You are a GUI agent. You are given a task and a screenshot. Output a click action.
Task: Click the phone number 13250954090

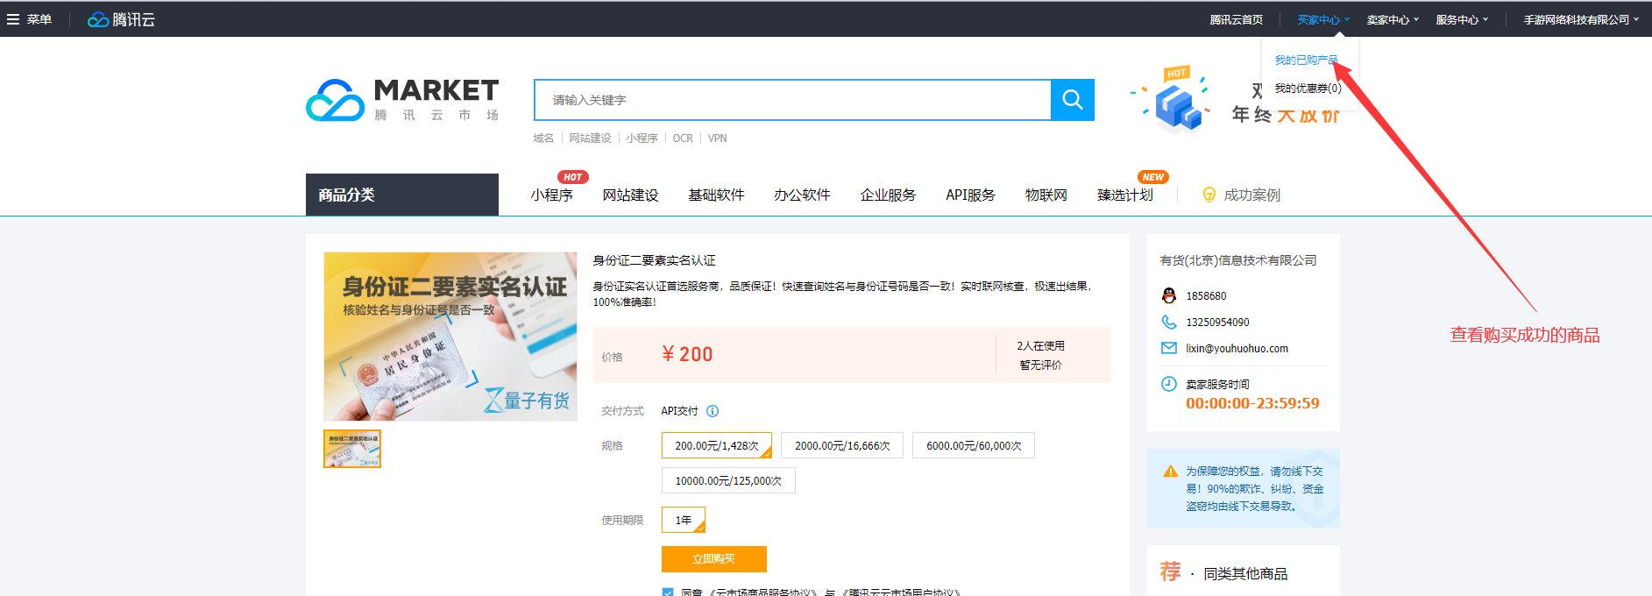[x=1217, y=322]
